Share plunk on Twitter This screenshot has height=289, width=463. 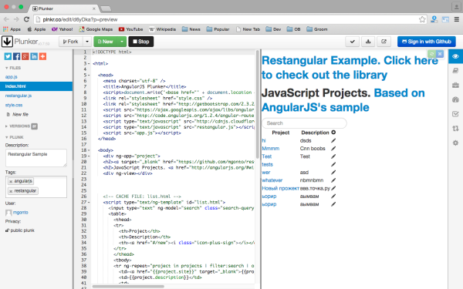coord(8,56)
